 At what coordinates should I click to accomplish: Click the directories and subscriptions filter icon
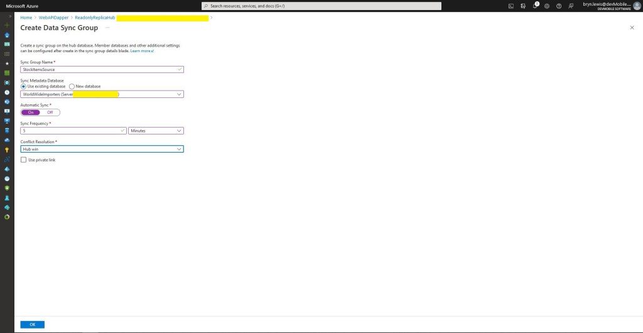point(523,6)
